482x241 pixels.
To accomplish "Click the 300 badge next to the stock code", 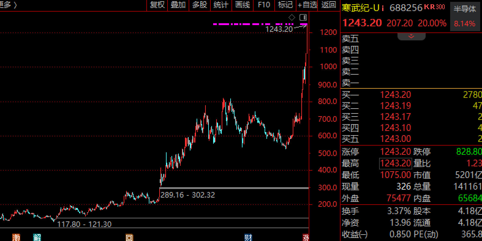I will (x=440, y=7).
